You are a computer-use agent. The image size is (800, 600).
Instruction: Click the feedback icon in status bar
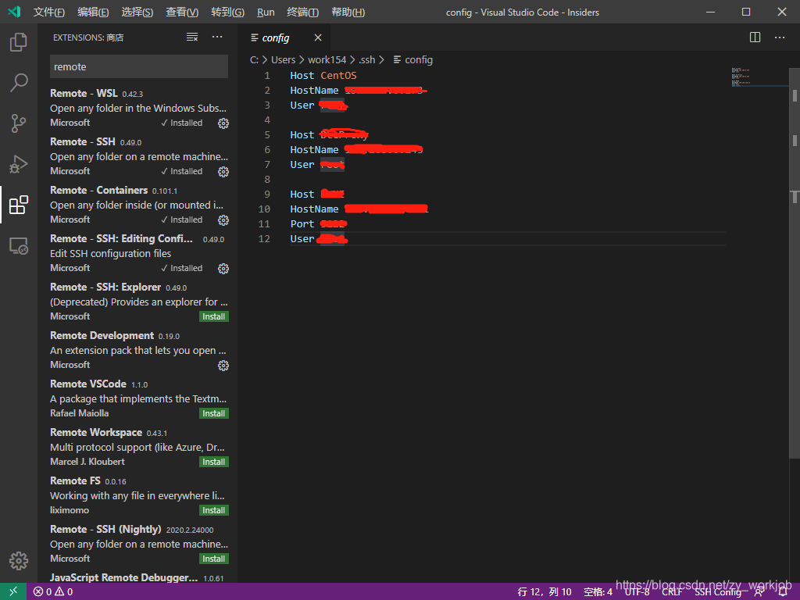click(x=759, y=592)
